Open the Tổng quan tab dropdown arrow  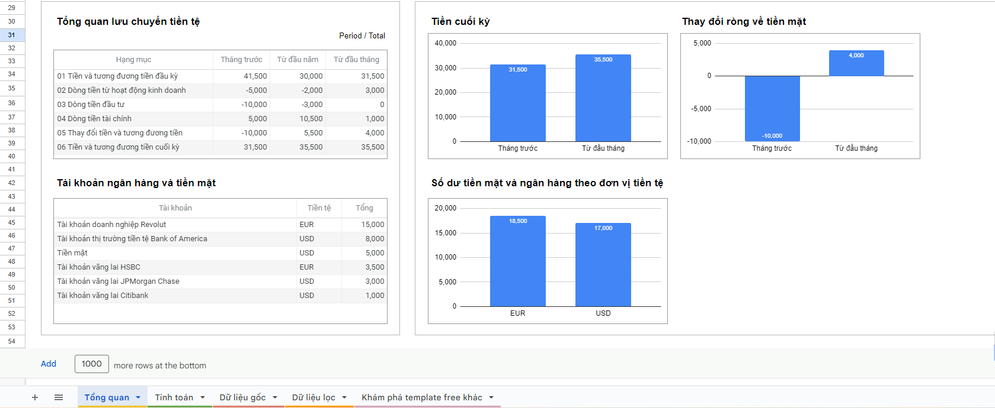coord(138,397)
